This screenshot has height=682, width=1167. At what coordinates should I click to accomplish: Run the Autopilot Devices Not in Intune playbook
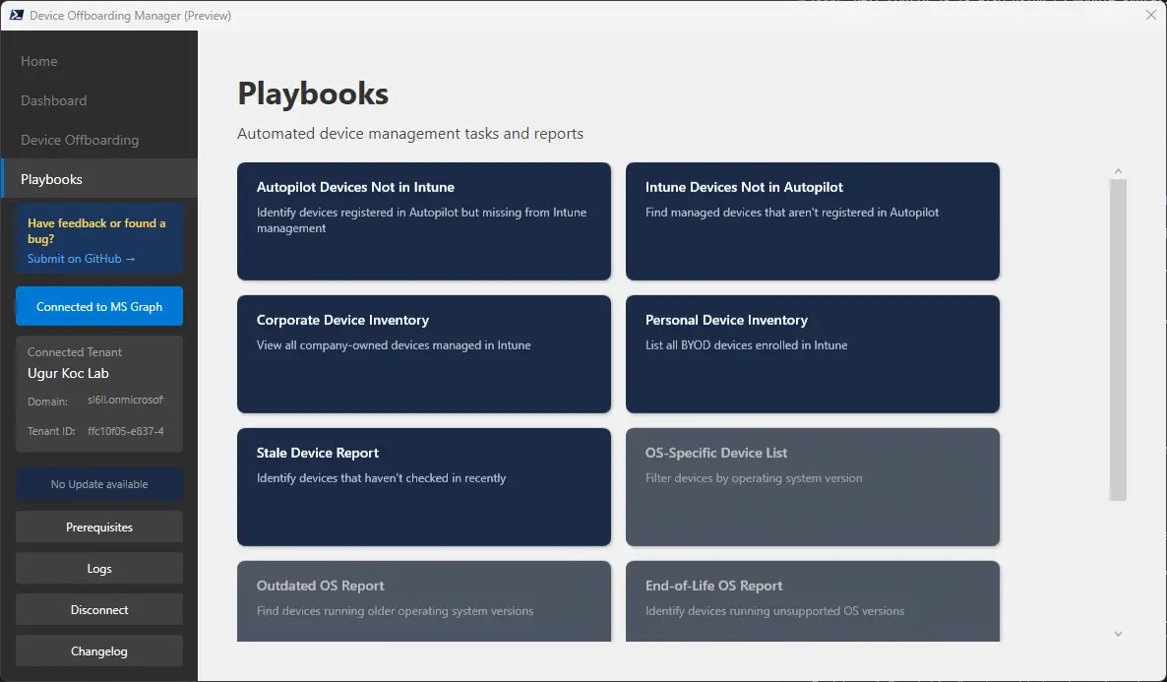click(x=423, y=221)
